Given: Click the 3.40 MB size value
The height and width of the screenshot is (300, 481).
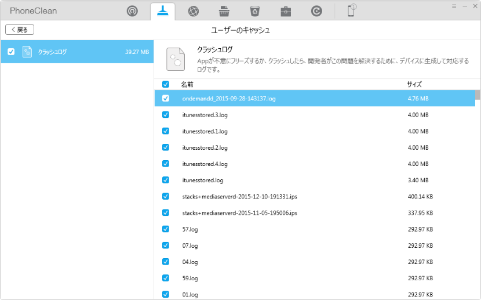Looking at the screenshot, I should [x=418, y=180].
